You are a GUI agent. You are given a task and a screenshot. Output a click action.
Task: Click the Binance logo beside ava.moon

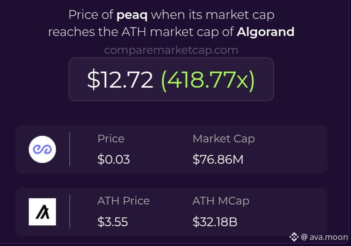[294, 237]
